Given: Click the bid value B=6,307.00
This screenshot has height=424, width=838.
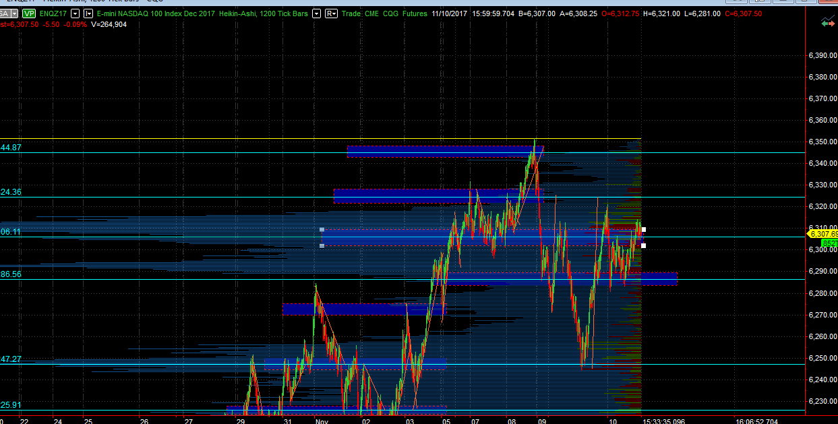Looking at the screenshot, I should click(x=537, y=13).
